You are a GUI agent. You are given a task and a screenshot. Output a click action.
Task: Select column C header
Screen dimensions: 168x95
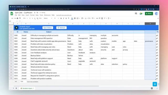(x=49, y=23)
